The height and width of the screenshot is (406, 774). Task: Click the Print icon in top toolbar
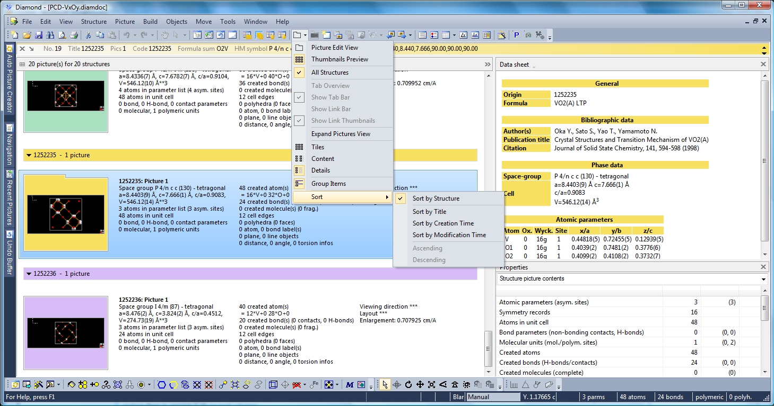74,35
